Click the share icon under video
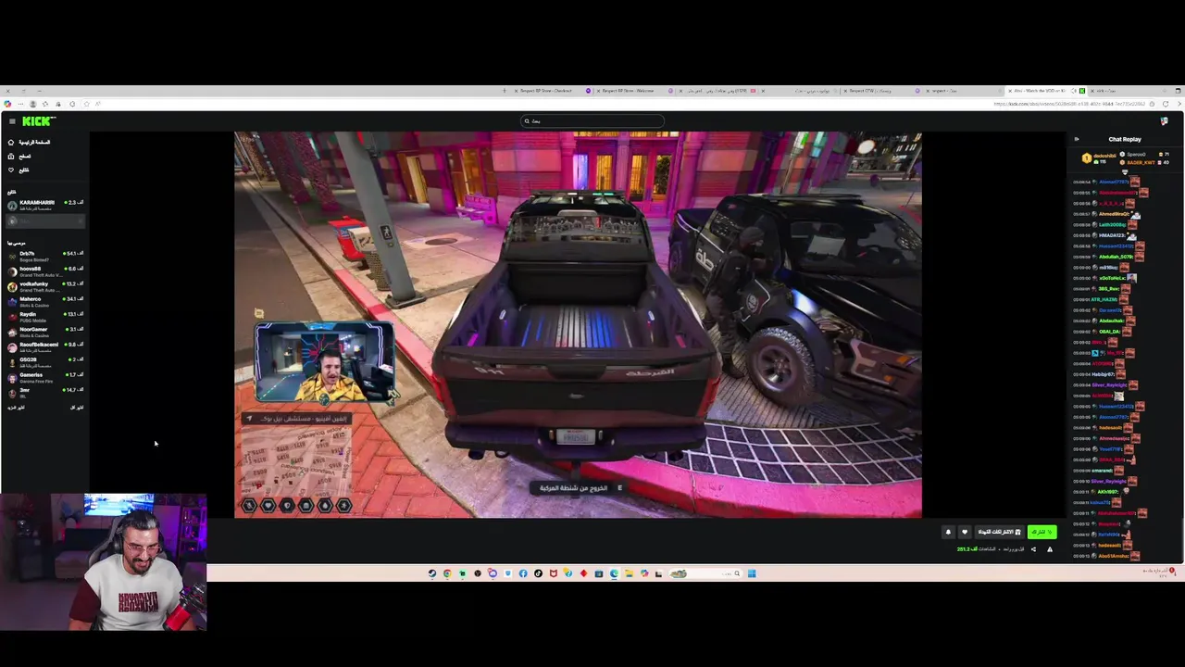1185x667 pixels. click(x=1033, y=549)
